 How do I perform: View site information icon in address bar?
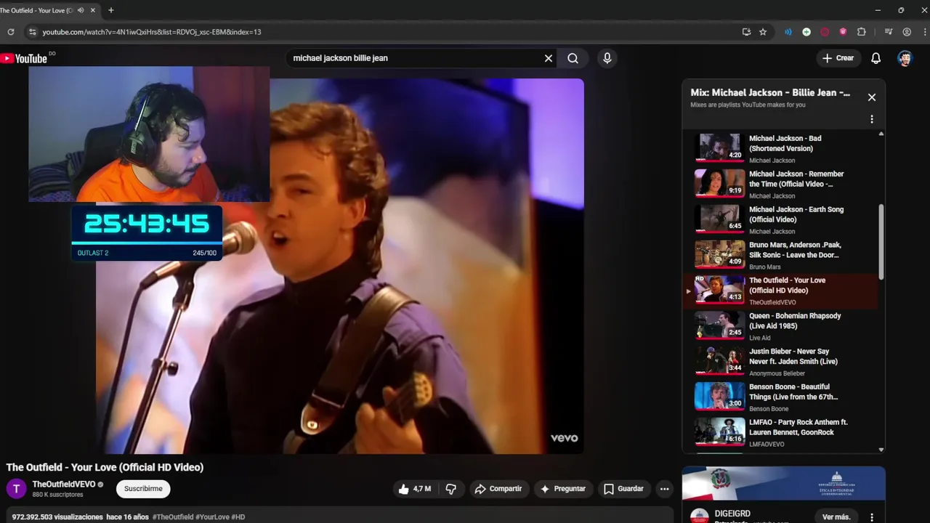[31, 32]
